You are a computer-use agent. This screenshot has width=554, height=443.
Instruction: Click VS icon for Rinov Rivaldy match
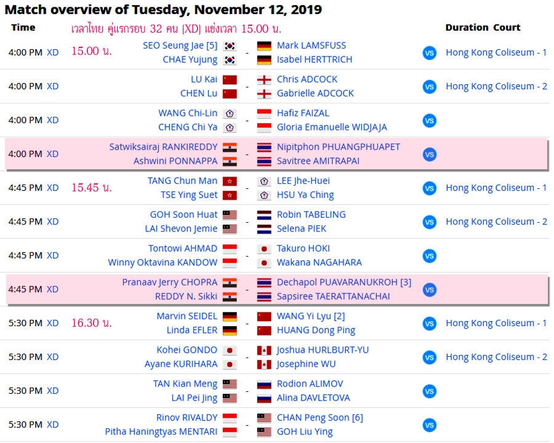tap(429, 425)
